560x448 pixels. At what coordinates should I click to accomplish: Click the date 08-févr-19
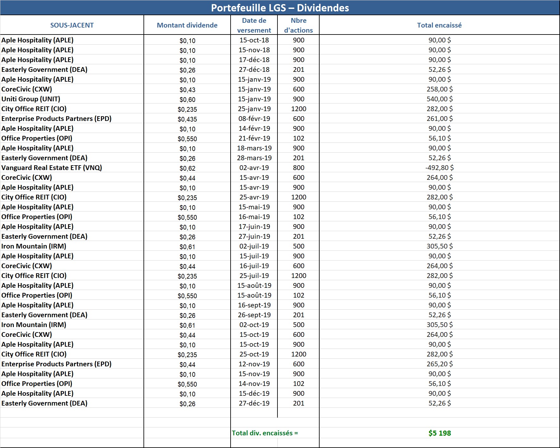[x=254, y=119]
